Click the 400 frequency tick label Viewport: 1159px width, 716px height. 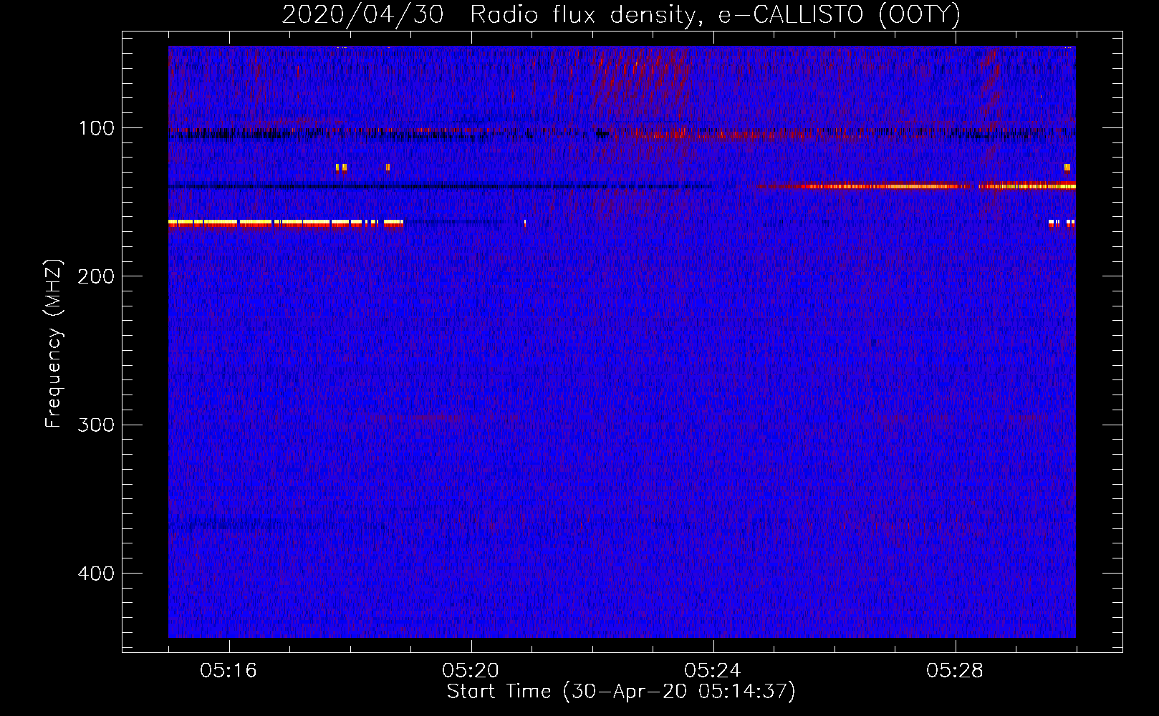point(96,574)
